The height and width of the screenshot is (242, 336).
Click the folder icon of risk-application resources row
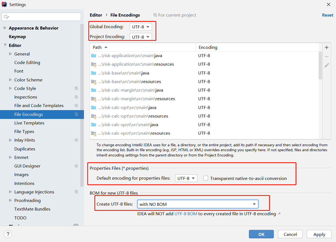click(x=94, y=64)
